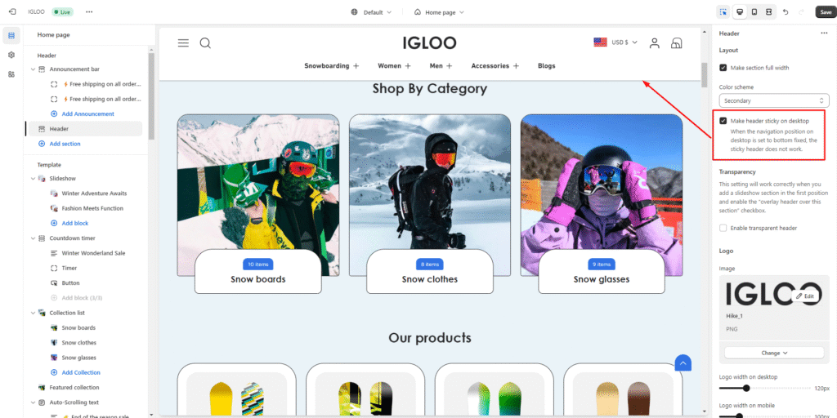Open the Color scheme Secondary dropdown
The width and height of the screenshot is (837, 418).
[x=773, y=100]
